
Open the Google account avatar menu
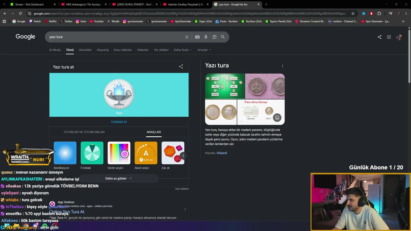pos(399,37)
